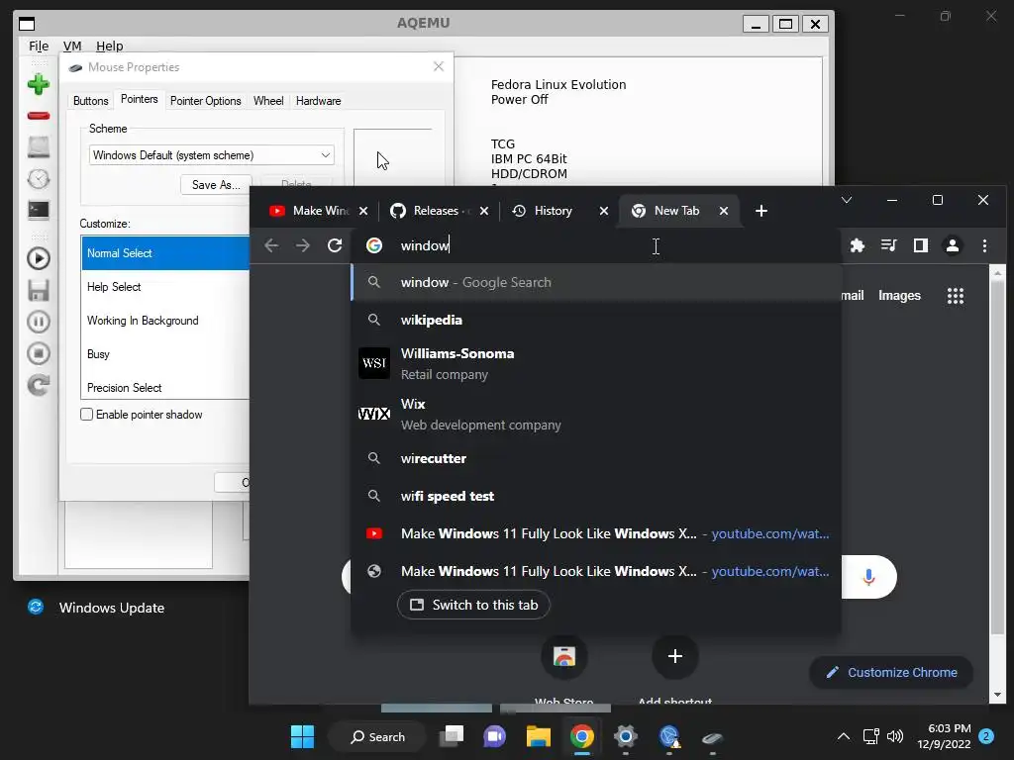Viewport: 1014px width, 760px height.
Task: Open Chrome three-dot menu
Action: tap(984, 245)
